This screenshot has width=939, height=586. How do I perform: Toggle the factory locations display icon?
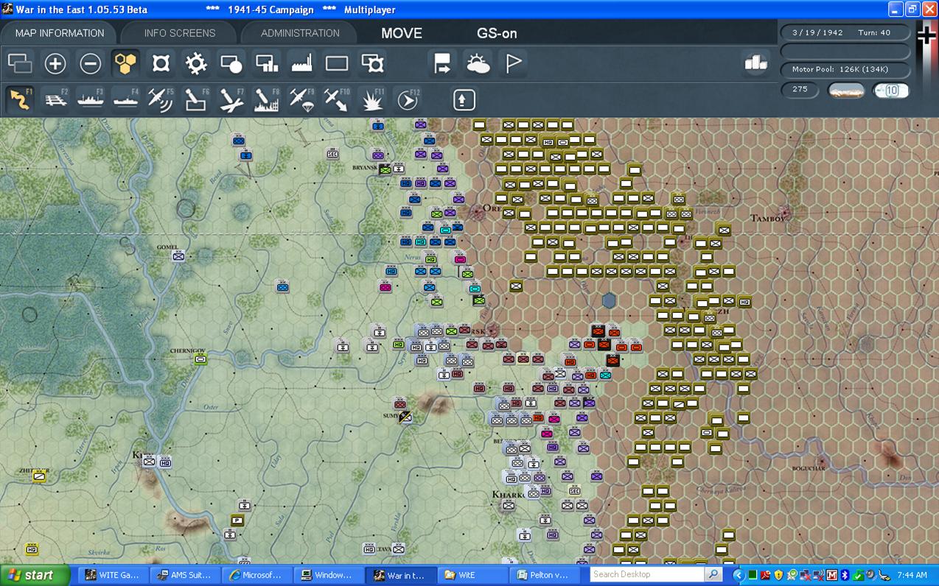click(301, 64)
